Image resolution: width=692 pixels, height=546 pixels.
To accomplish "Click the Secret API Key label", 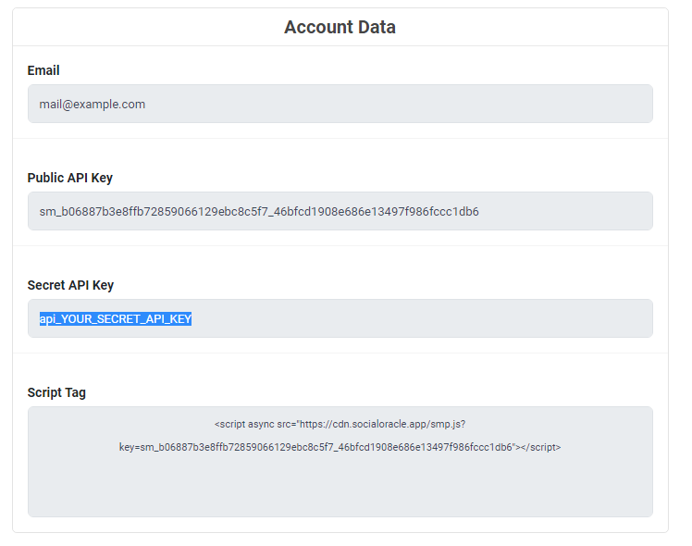I will coord(70,285).
